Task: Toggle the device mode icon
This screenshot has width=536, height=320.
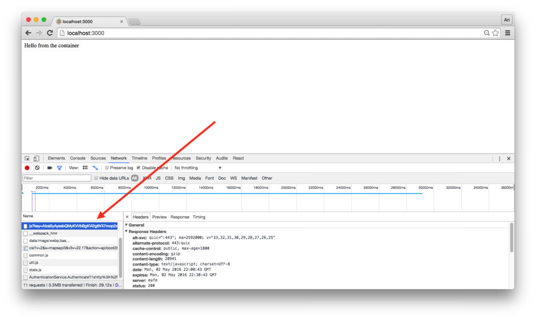Action: click(36, 158)
